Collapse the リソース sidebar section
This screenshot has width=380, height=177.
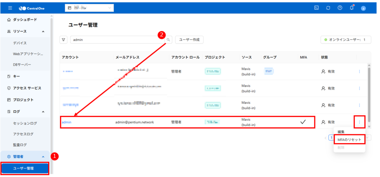[x=43, y=32]
